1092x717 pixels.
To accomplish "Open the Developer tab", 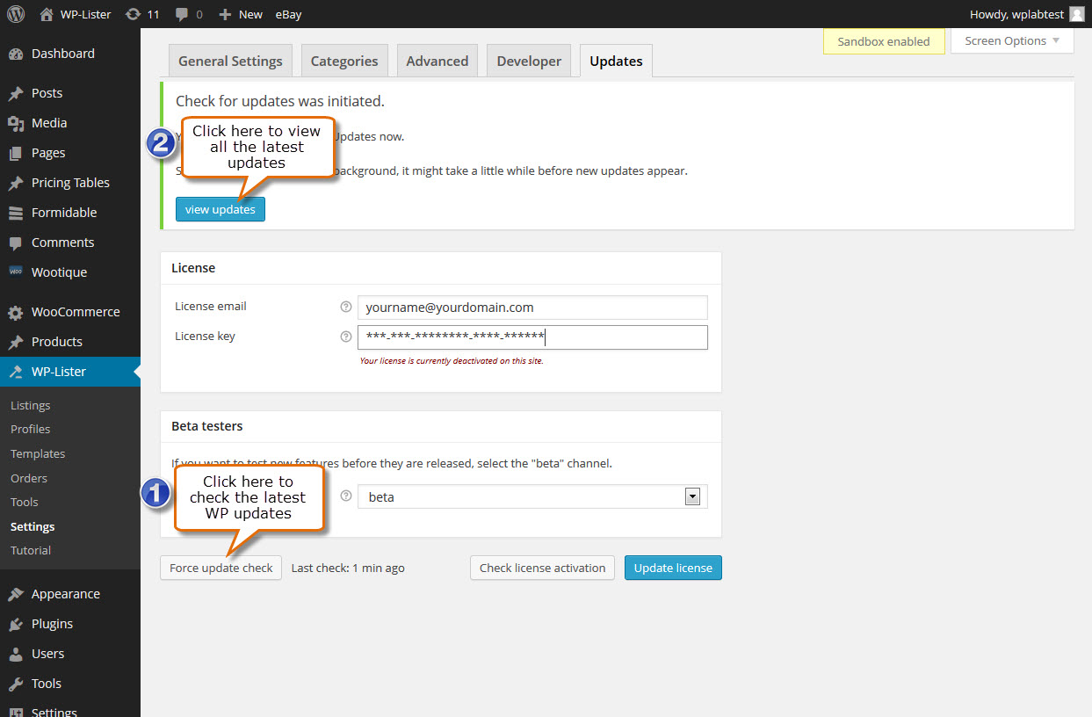I will (x=529, y=61).
